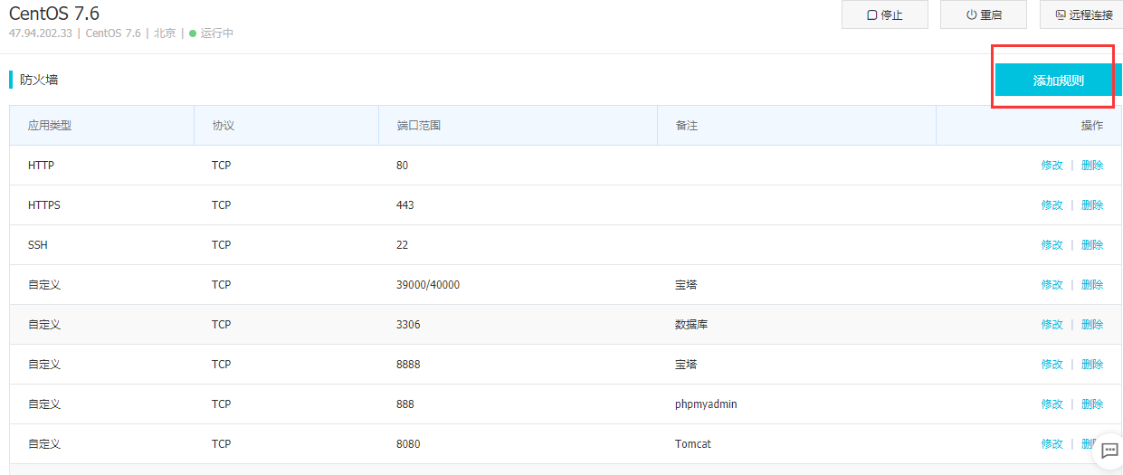Click 删除 for the HTTPS rule
Image resolution: width=1123 pixels, height=475 pixels.
pyautogui.click(x=1092, y=205)
